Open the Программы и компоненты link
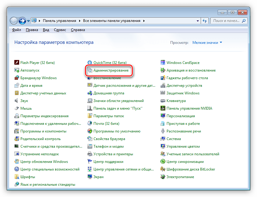 pyautogui.click(x=43, y=131)
